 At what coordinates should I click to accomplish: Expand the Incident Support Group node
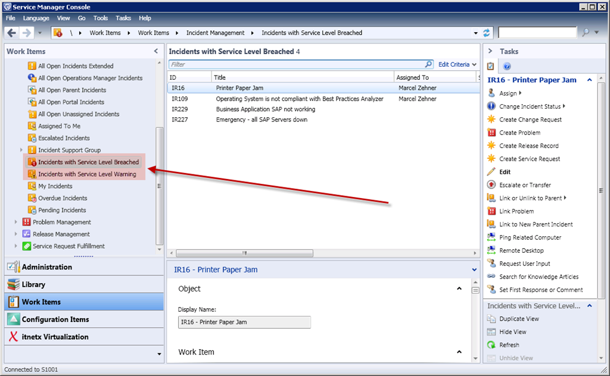[x=21, y=150]
